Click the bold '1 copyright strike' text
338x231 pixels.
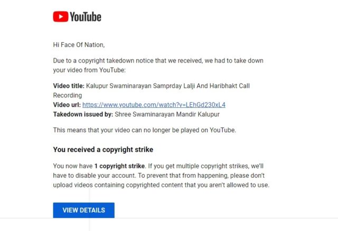point(119,166)
